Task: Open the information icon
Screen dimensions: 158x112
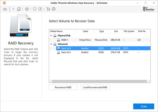Action: pyautogui.click(x=35, y=9)
